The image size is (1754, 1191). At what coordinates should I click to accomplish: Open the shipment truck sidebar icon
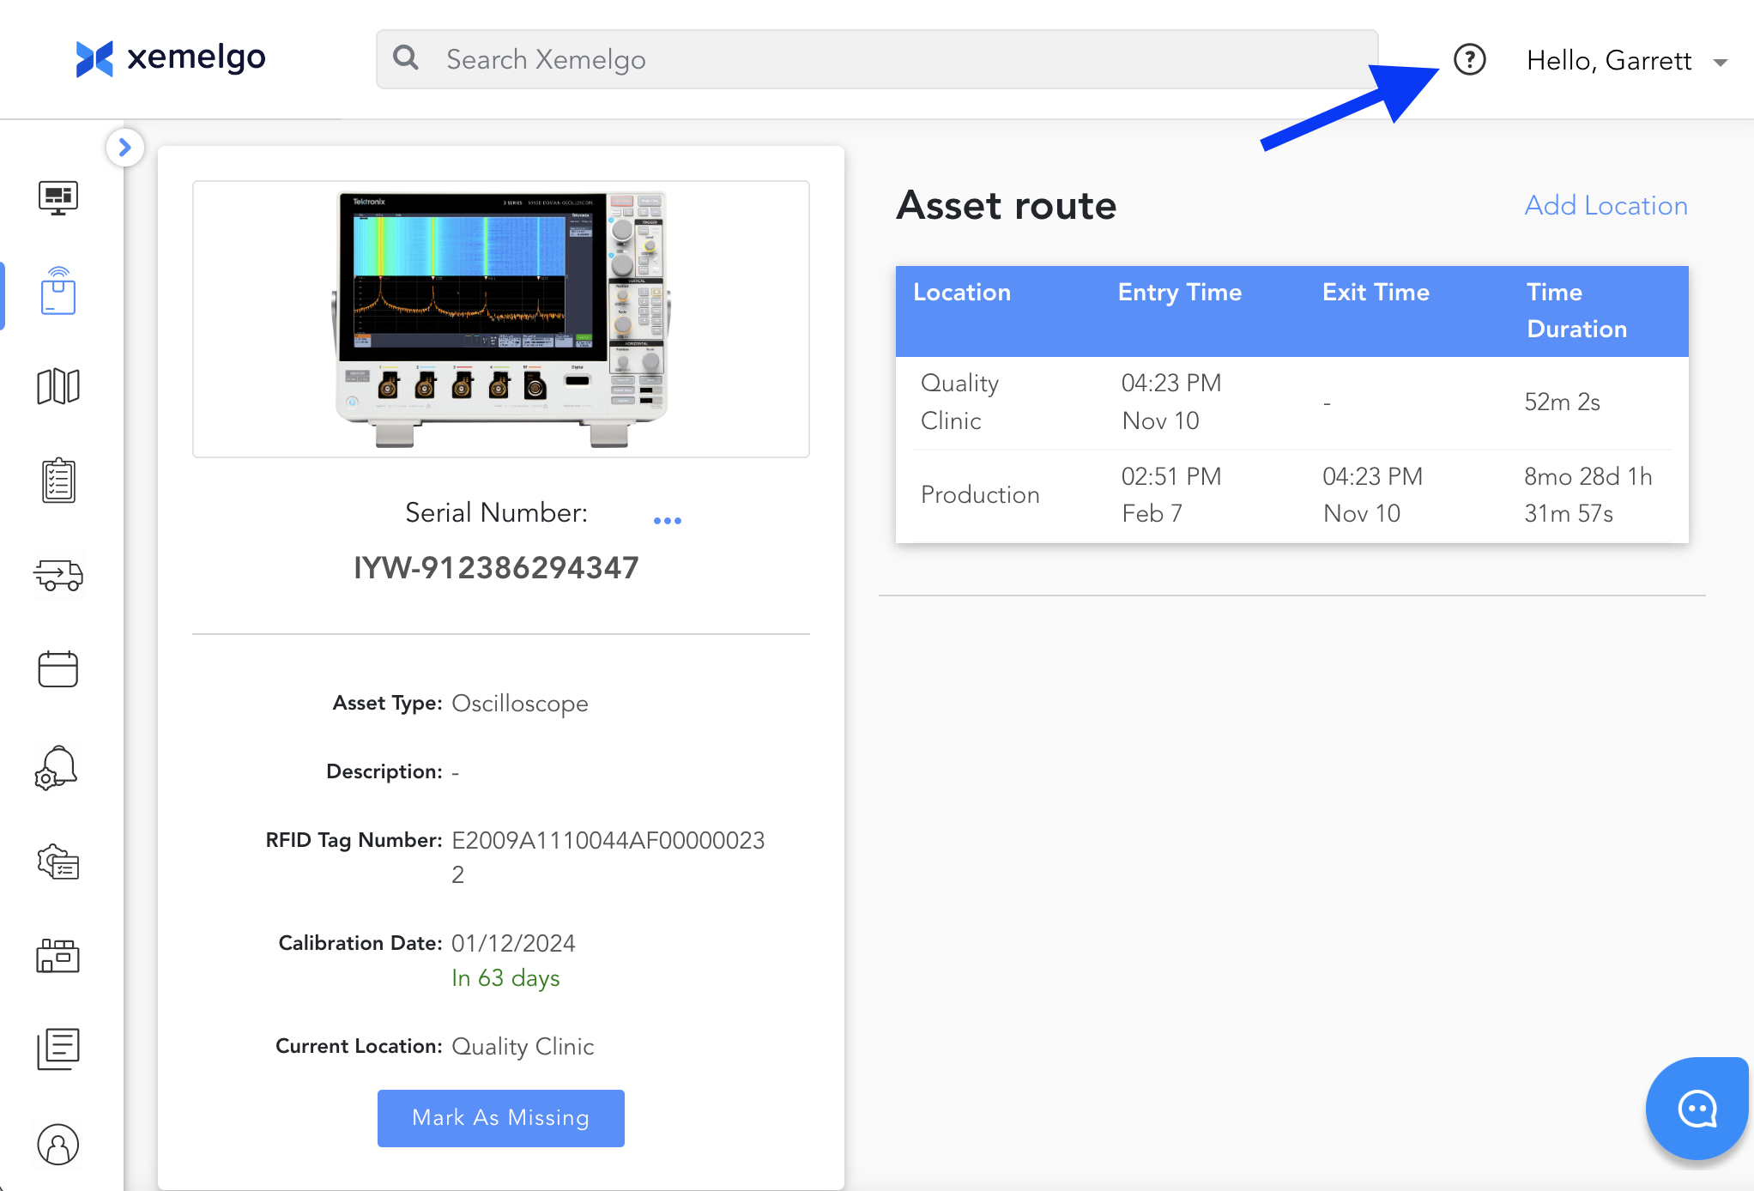coord(58,575)
